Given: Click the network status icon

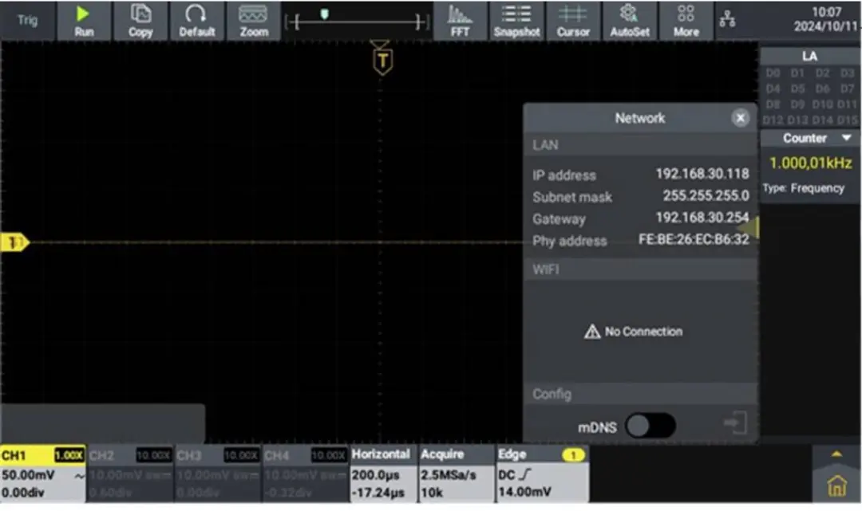Looking at the screenshot, I should [x=727, y=20].
